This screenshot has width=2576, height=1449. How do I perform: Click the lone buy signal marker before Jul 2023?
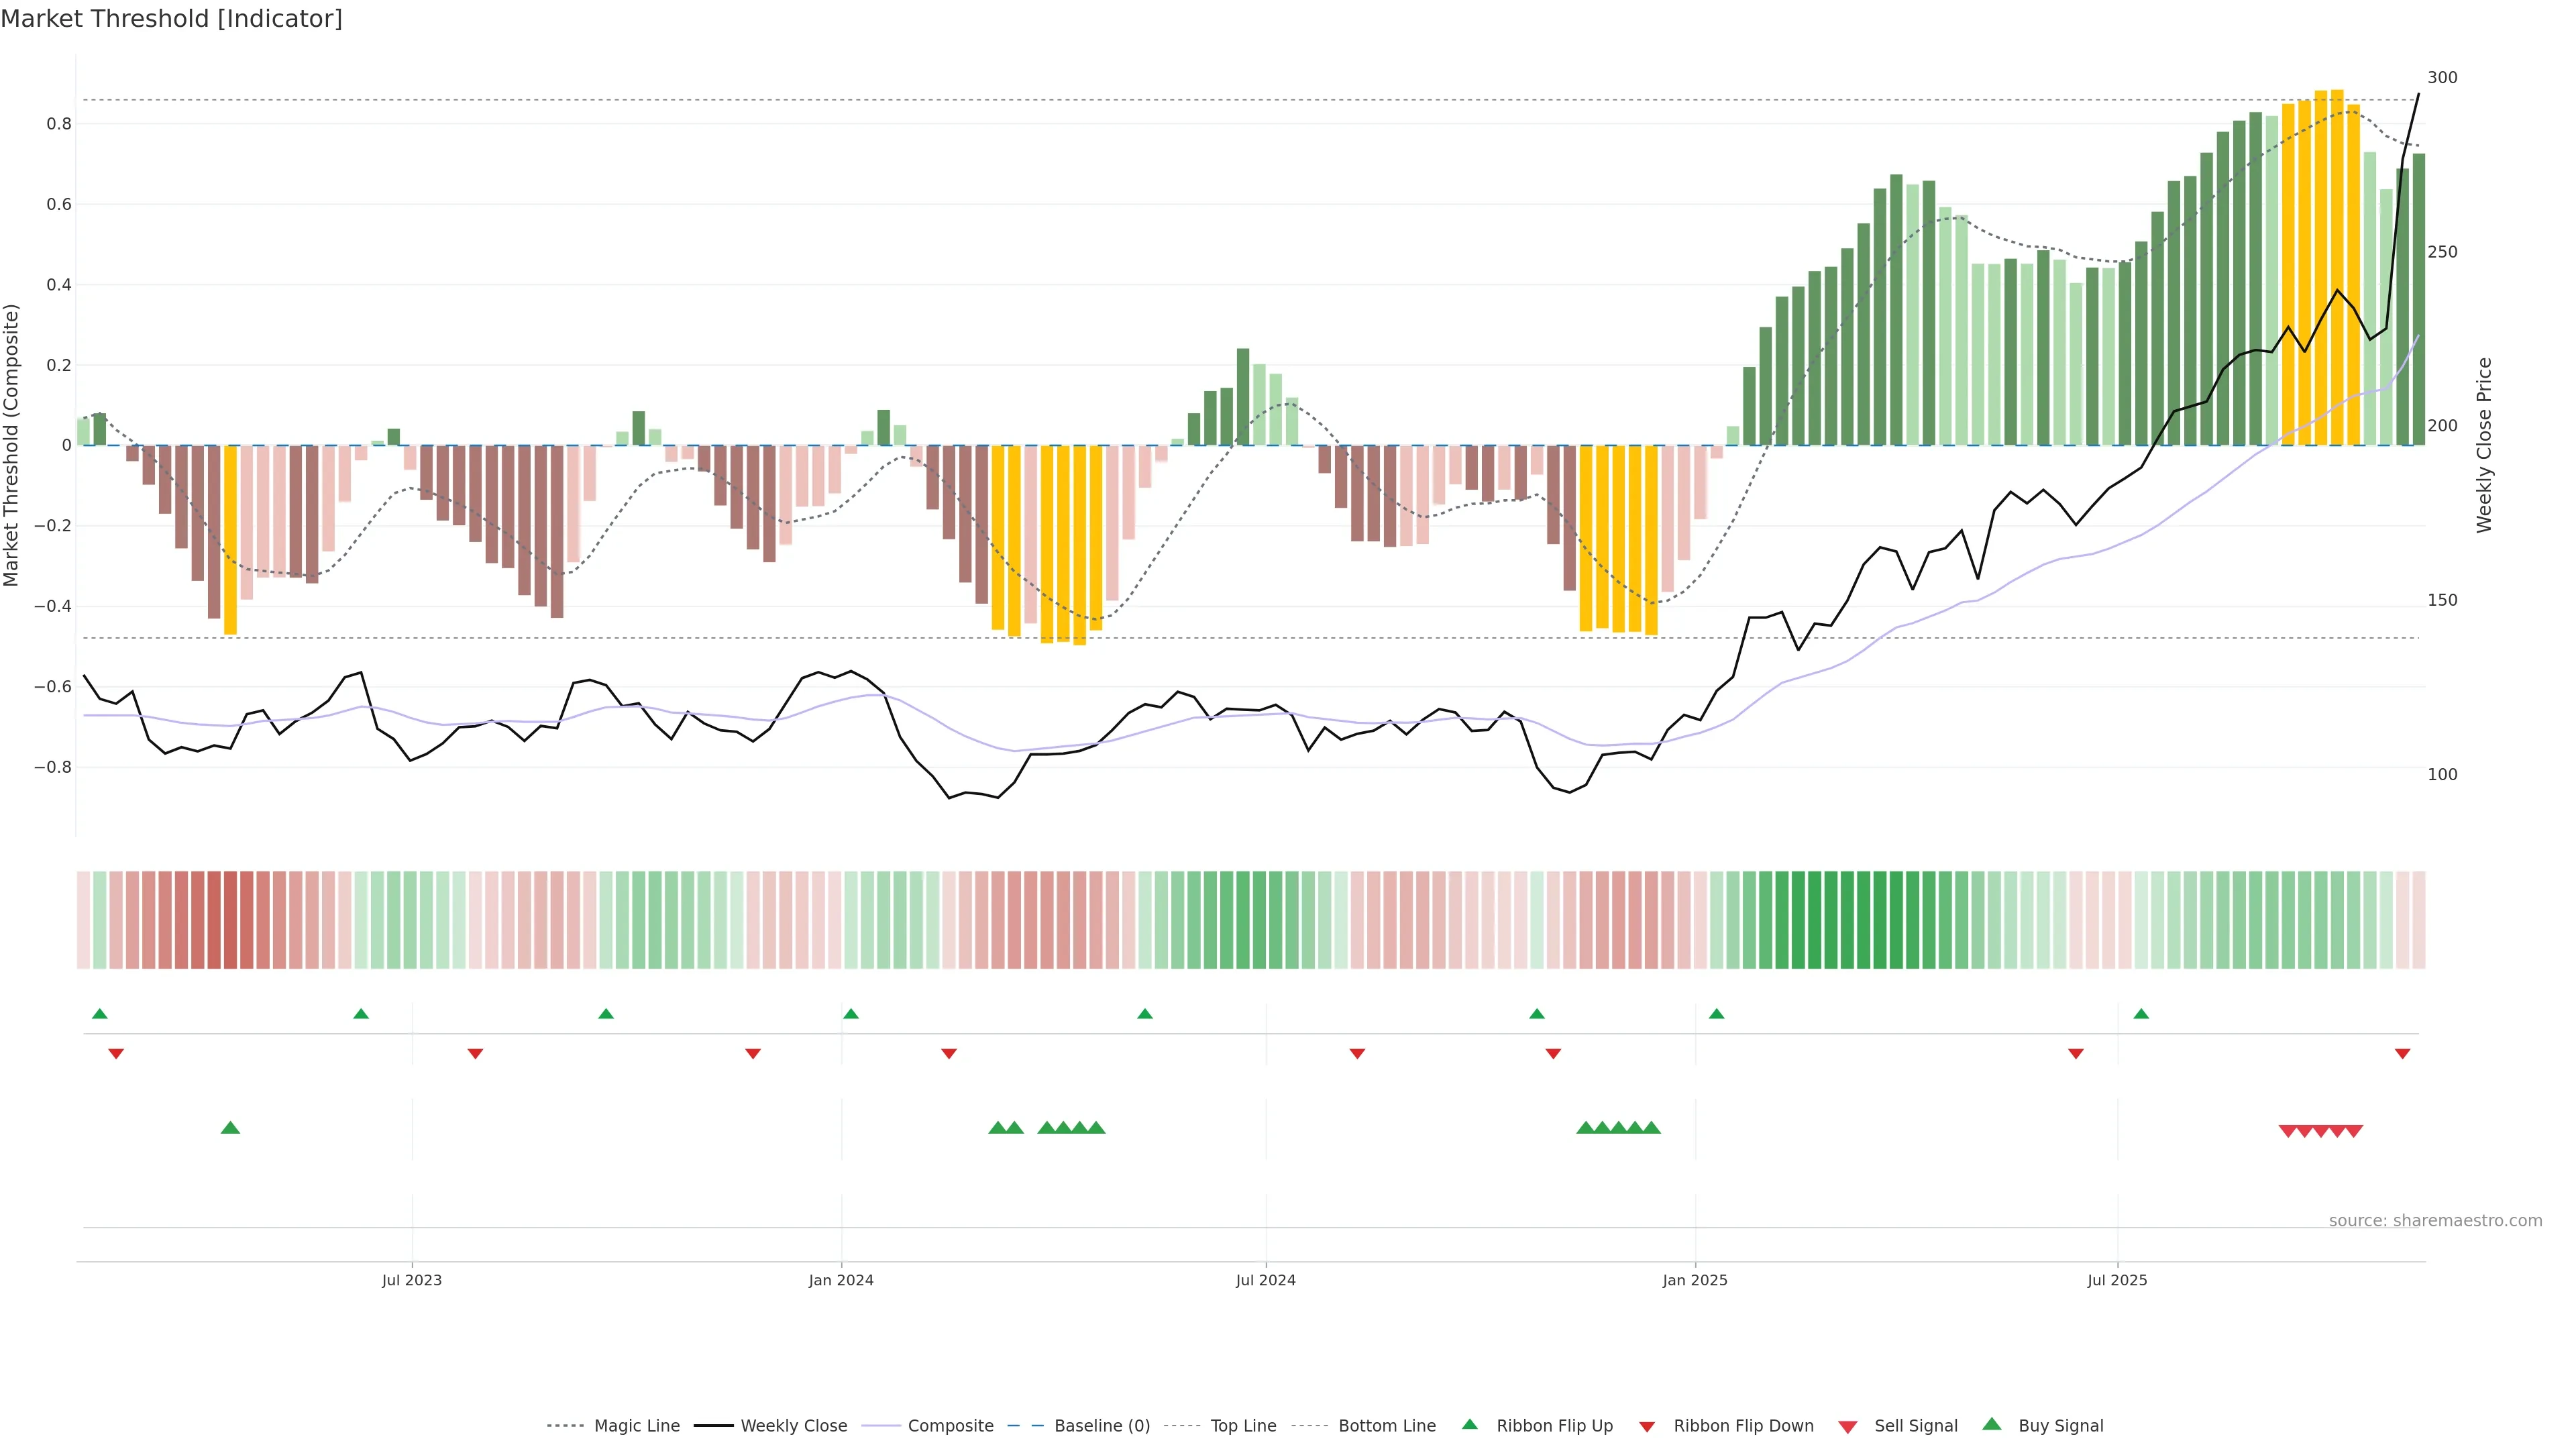(x=230, y=1128)
